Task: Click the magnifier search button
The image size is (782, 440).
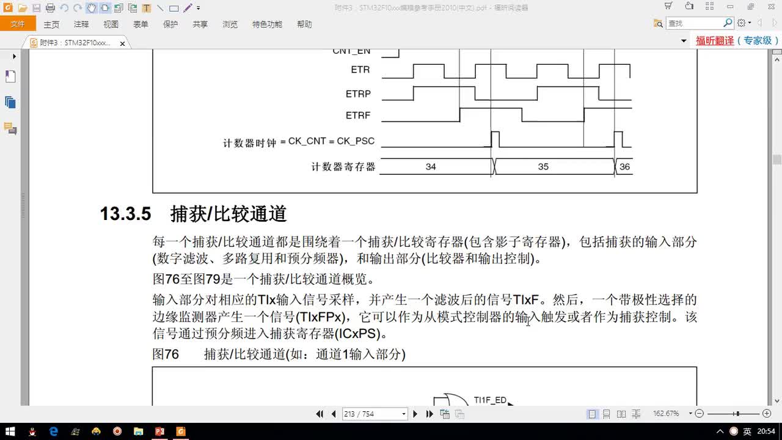Action: tap(728, 23)
